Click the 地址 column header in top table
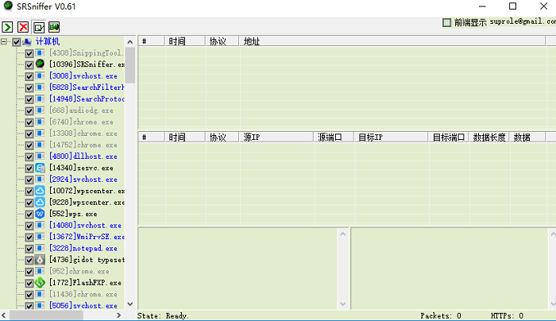This screenshot has width=556, height=321. (x=252, y=41)
